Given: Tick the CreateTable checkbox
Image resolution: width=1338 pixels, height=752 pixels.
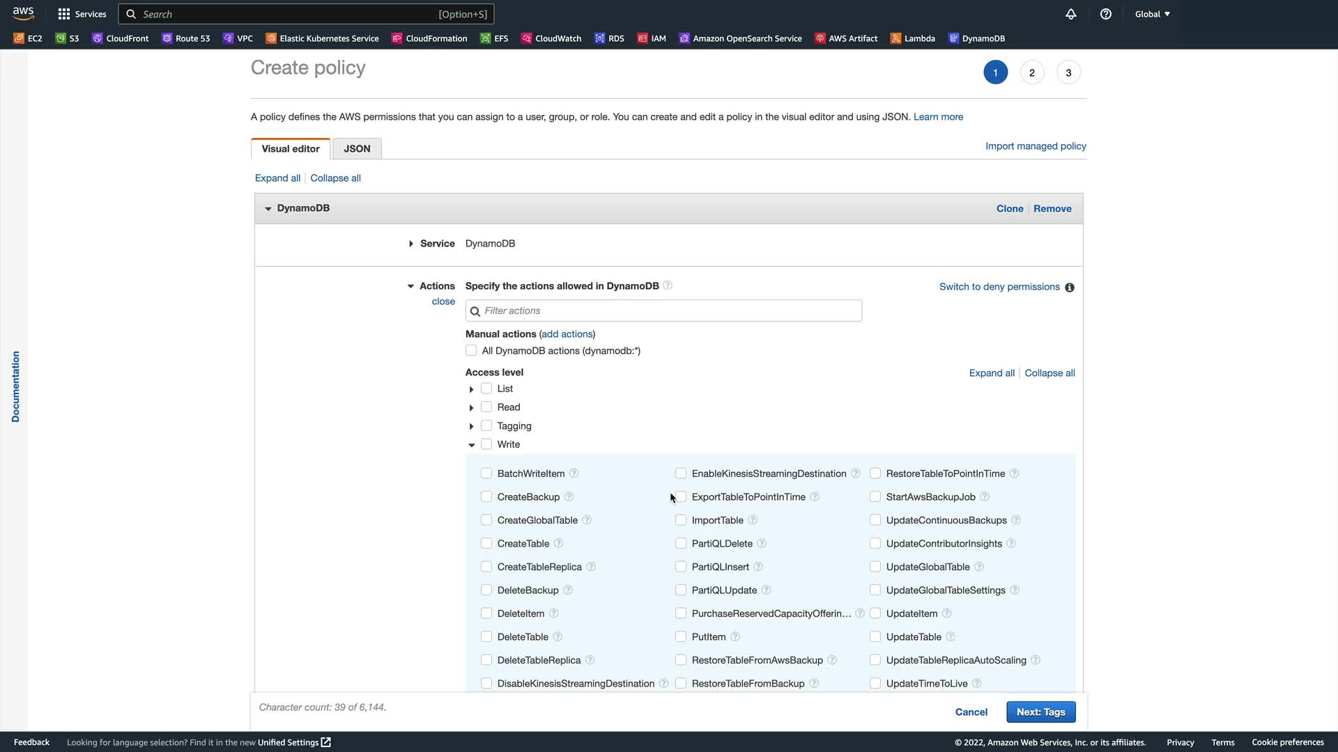Looking at the screenshot, I should [486, 543].
